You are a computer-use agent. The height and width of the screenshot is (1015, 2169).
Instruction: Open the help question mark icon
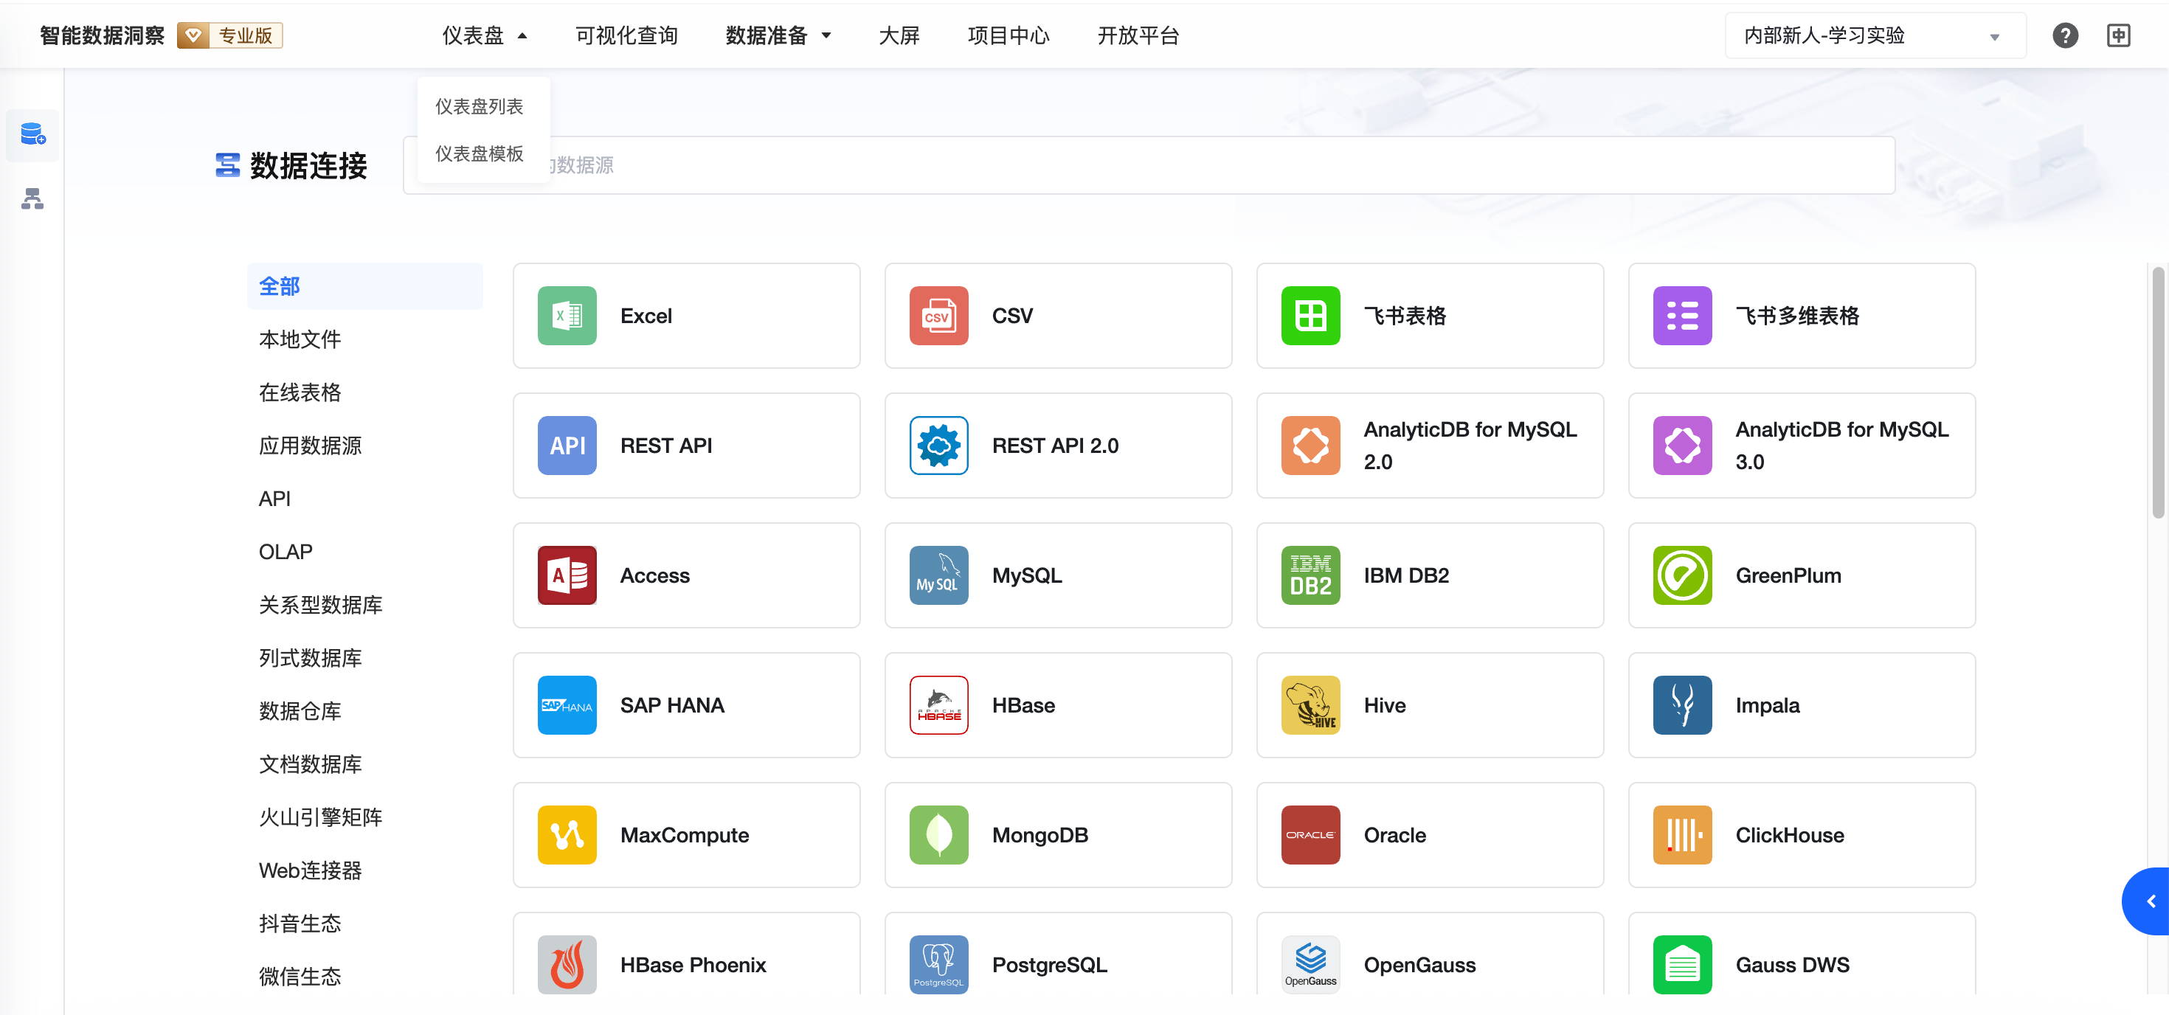click(x=2064, y=35)
